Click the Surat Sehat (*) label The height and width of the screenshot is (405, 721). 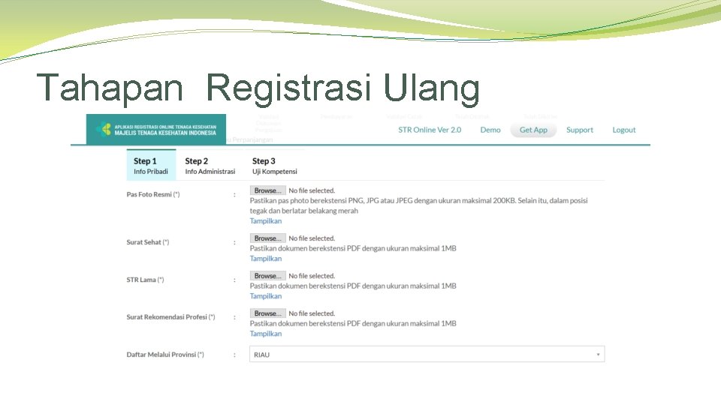point(148,242)
